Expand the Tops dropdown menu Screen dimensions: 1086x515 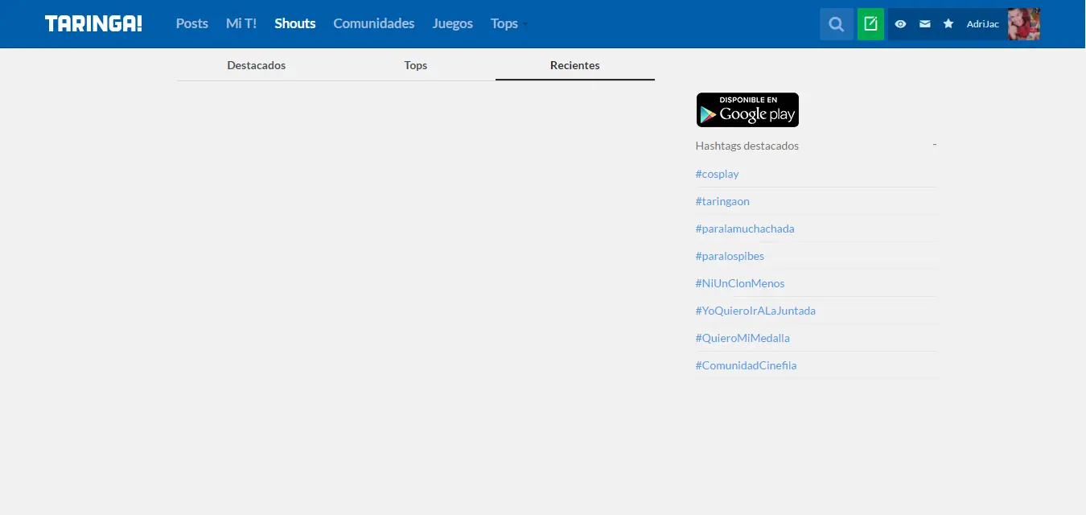pyautogui.click(x=508, y=23)
